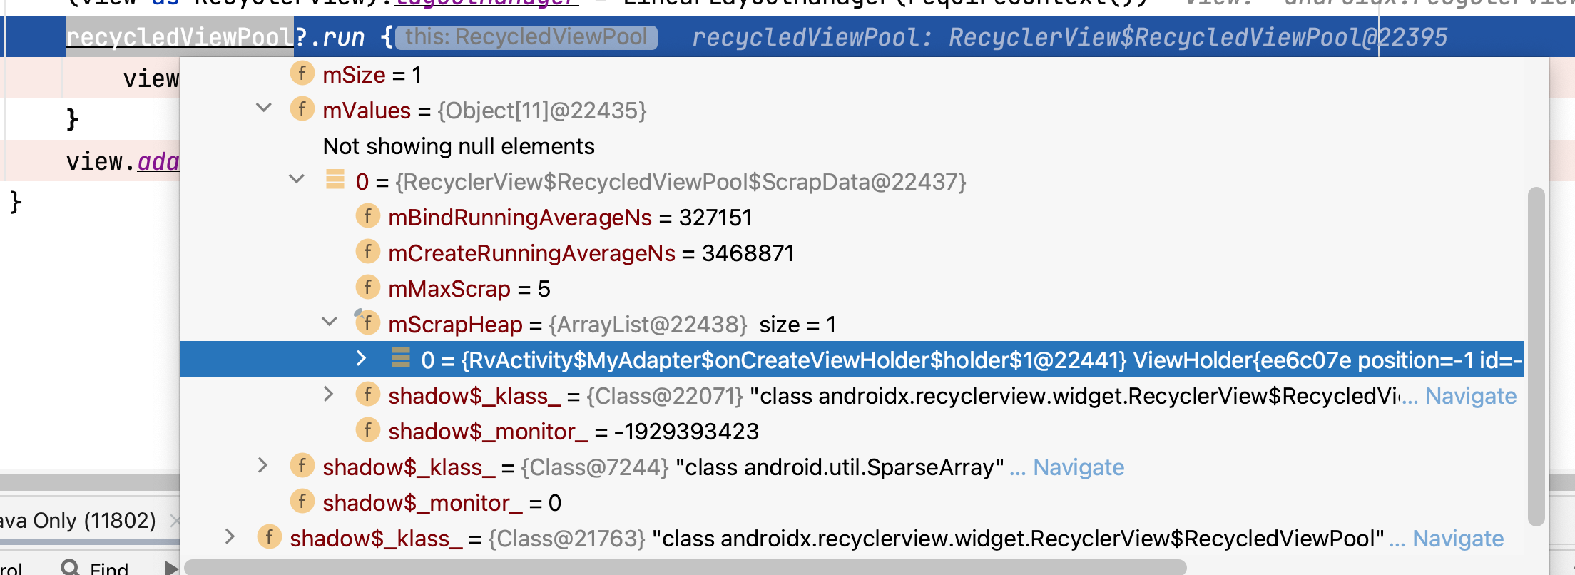Collapse the mScrapHeap ArrayList node
1575x575 pixels.
pyautogui.click(x=330, y=322)
